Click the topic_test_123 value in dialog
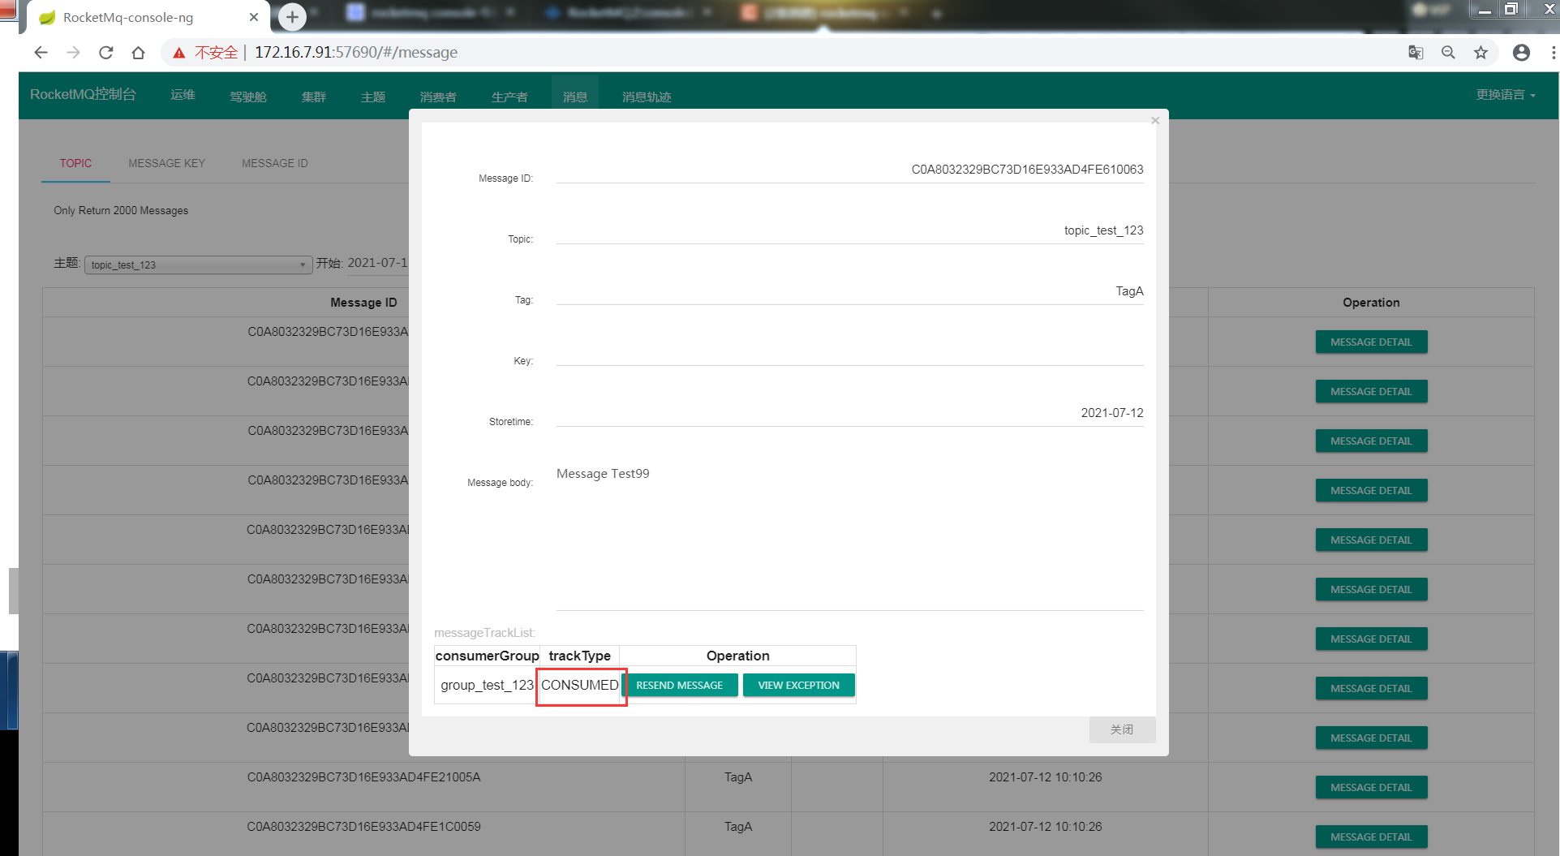Image resolution: width=1560 pixels, height=856 pixels. click(1103, 230)
